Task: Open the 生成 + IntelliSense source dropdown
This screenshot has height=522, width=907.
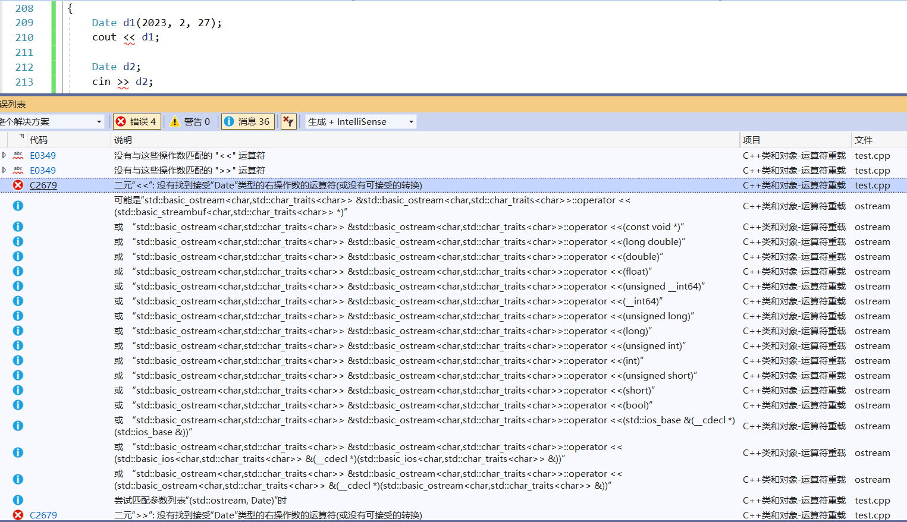Action: click(x=360, y=122)
